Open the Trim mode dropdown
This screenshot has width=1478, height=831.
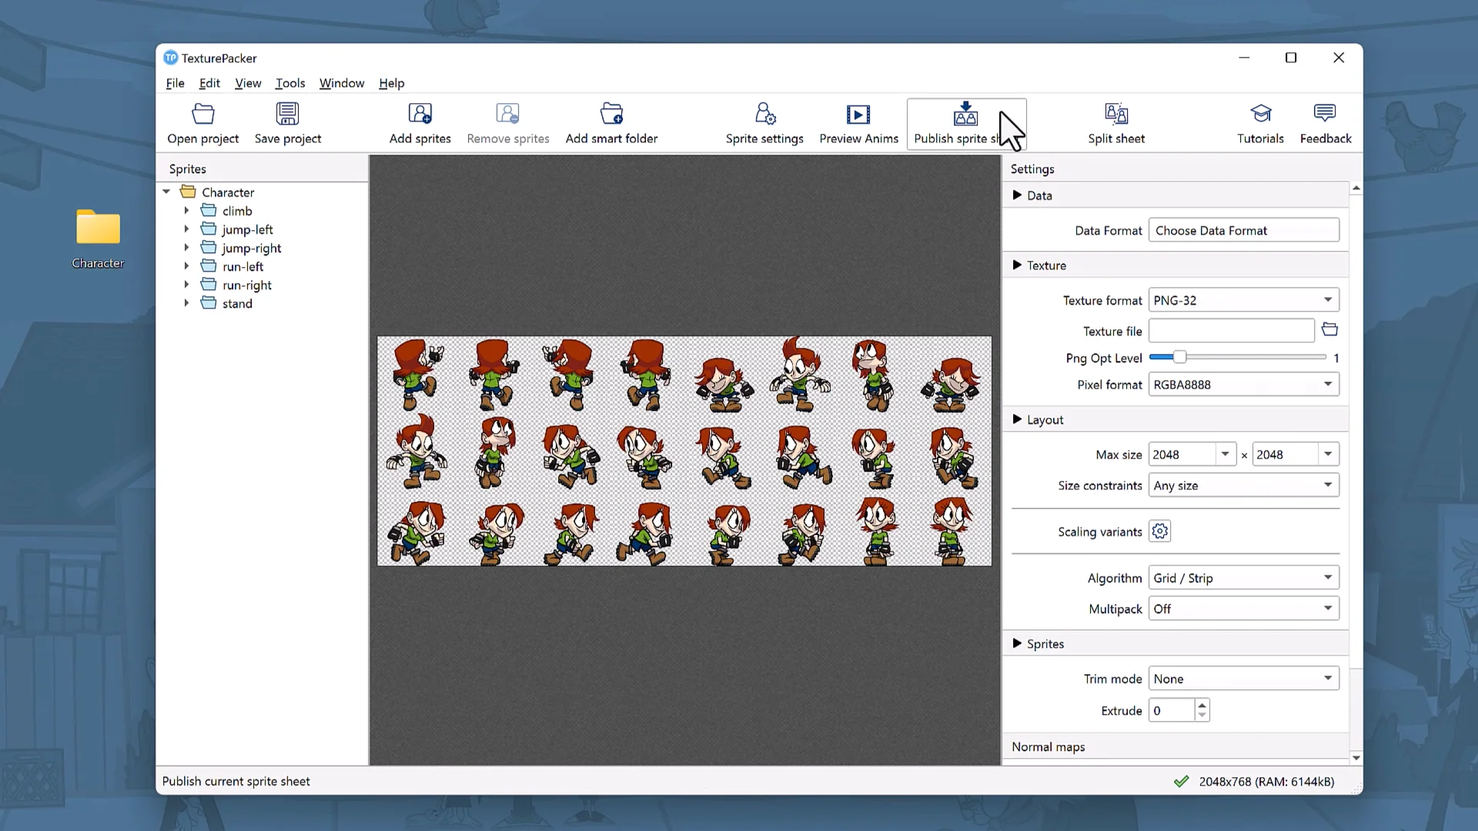[x=1243, y=679]
